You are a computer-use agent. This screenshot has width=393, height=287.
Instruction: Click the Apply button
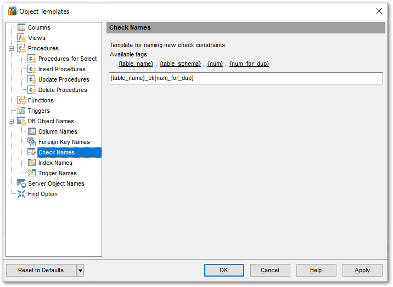tap(362, 270)
